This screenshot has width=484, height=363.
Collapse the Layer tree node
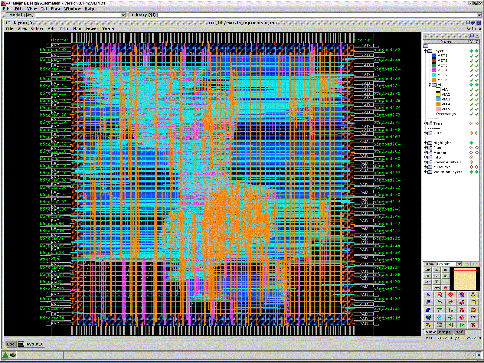coord(426,51)
